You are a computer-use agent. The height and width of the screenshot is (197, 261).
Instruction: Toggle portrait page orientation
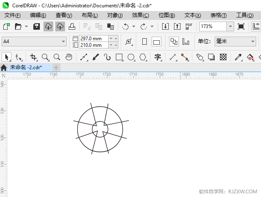coord(144,42)
